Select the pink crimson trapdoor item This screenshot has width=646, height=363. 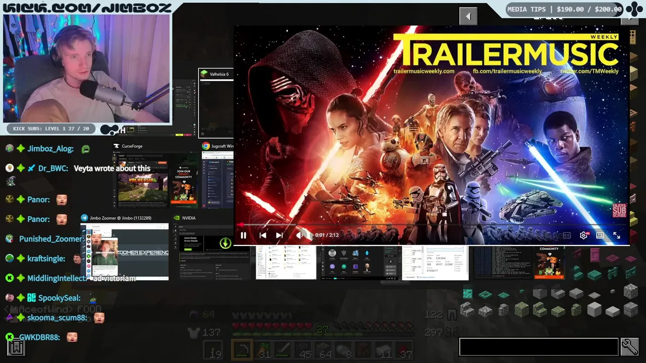coord(613,258)
